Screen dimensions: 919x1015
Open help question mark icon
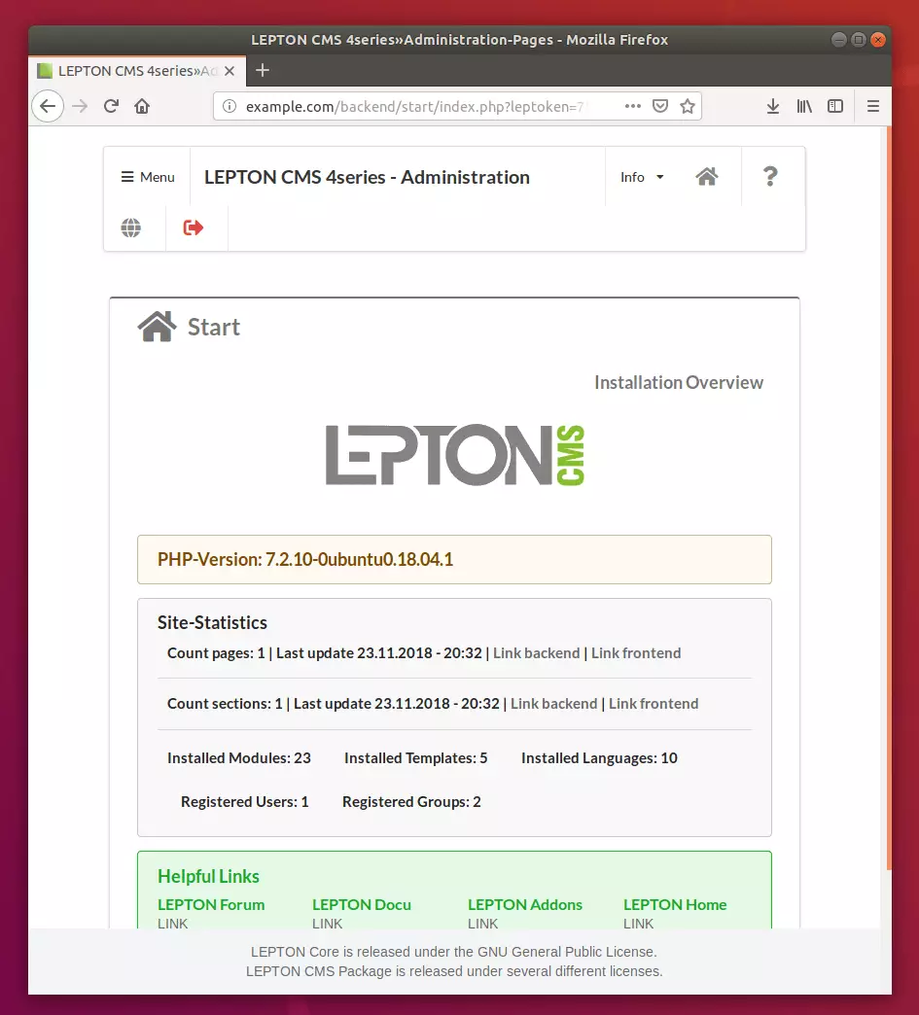(x=770, y=176)
